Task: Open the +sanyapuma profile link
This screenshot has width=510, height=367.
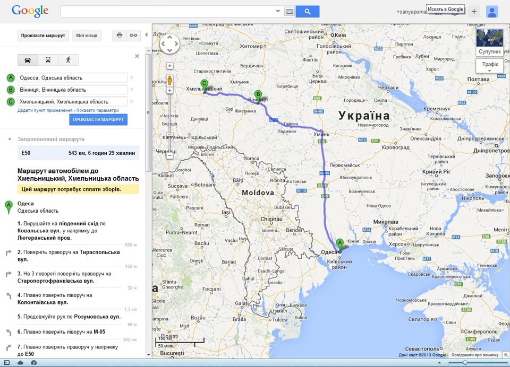Action: (411, 12)
